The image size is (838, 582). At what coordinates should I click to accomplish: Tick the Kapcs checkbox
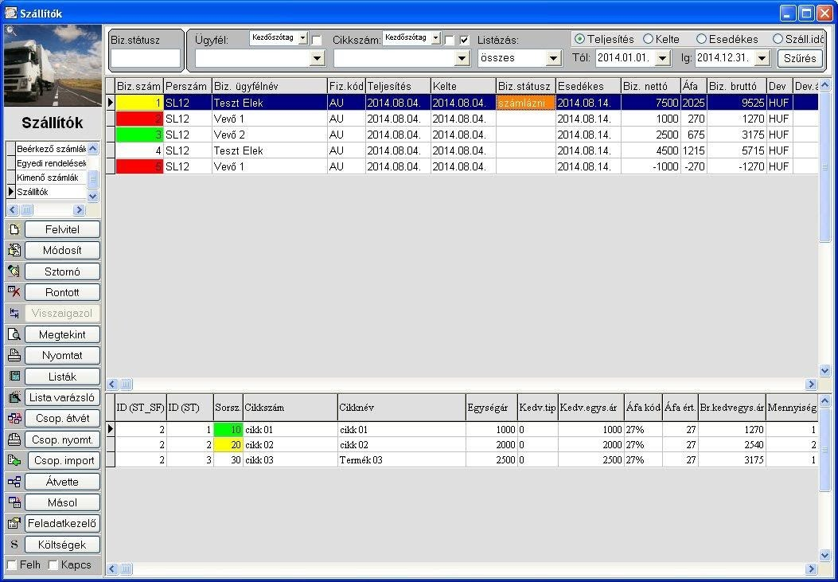point(53,565)
